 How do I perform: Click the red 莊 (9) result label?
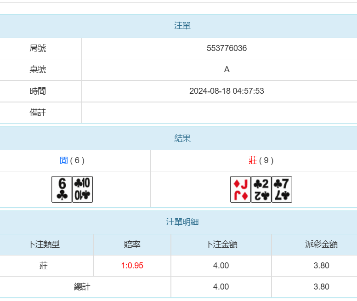pyautogui.click(x=261, y=160)
